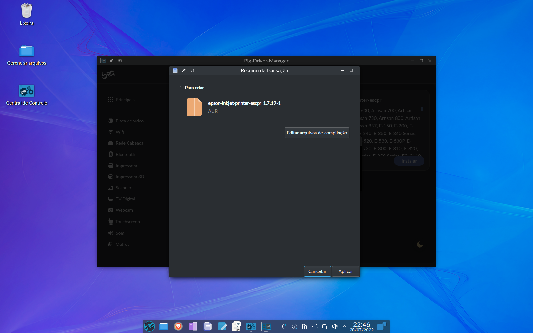Viewport: 533px width, 333px height.
Task: Pin the Resumo da transação window
Action: click(184, 70)
